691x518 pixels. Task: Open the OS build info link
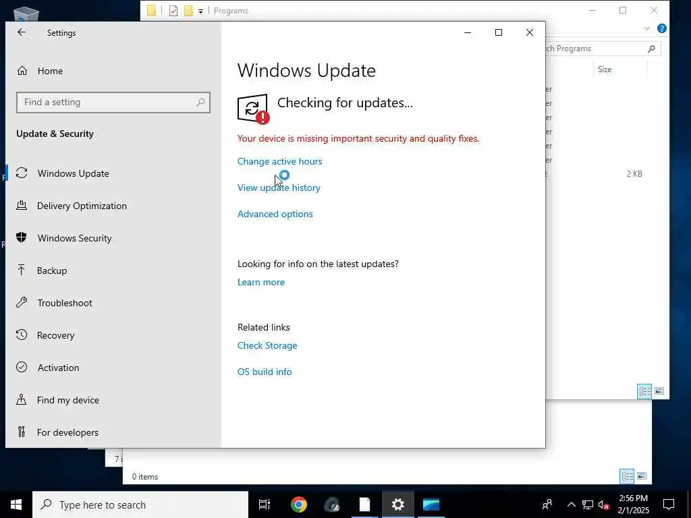265,372
